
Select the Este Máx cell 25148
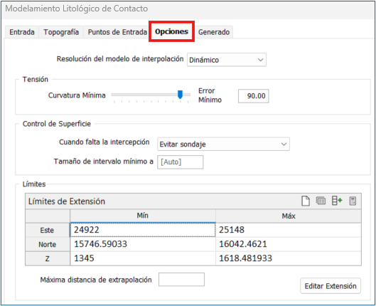click(289, 230)
